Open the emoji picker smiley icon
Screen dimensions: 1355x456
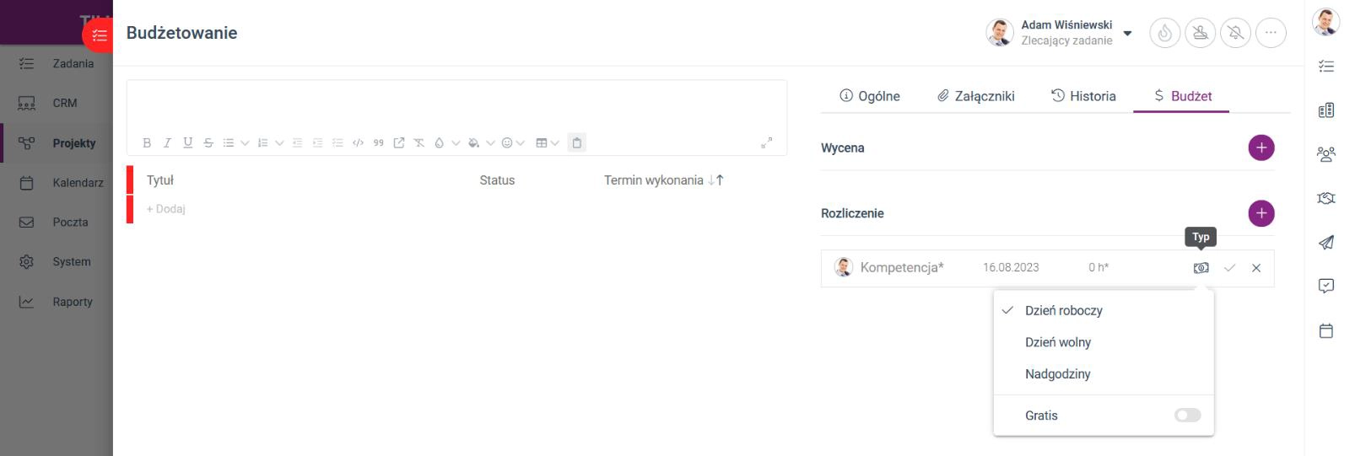pos(507,142)
